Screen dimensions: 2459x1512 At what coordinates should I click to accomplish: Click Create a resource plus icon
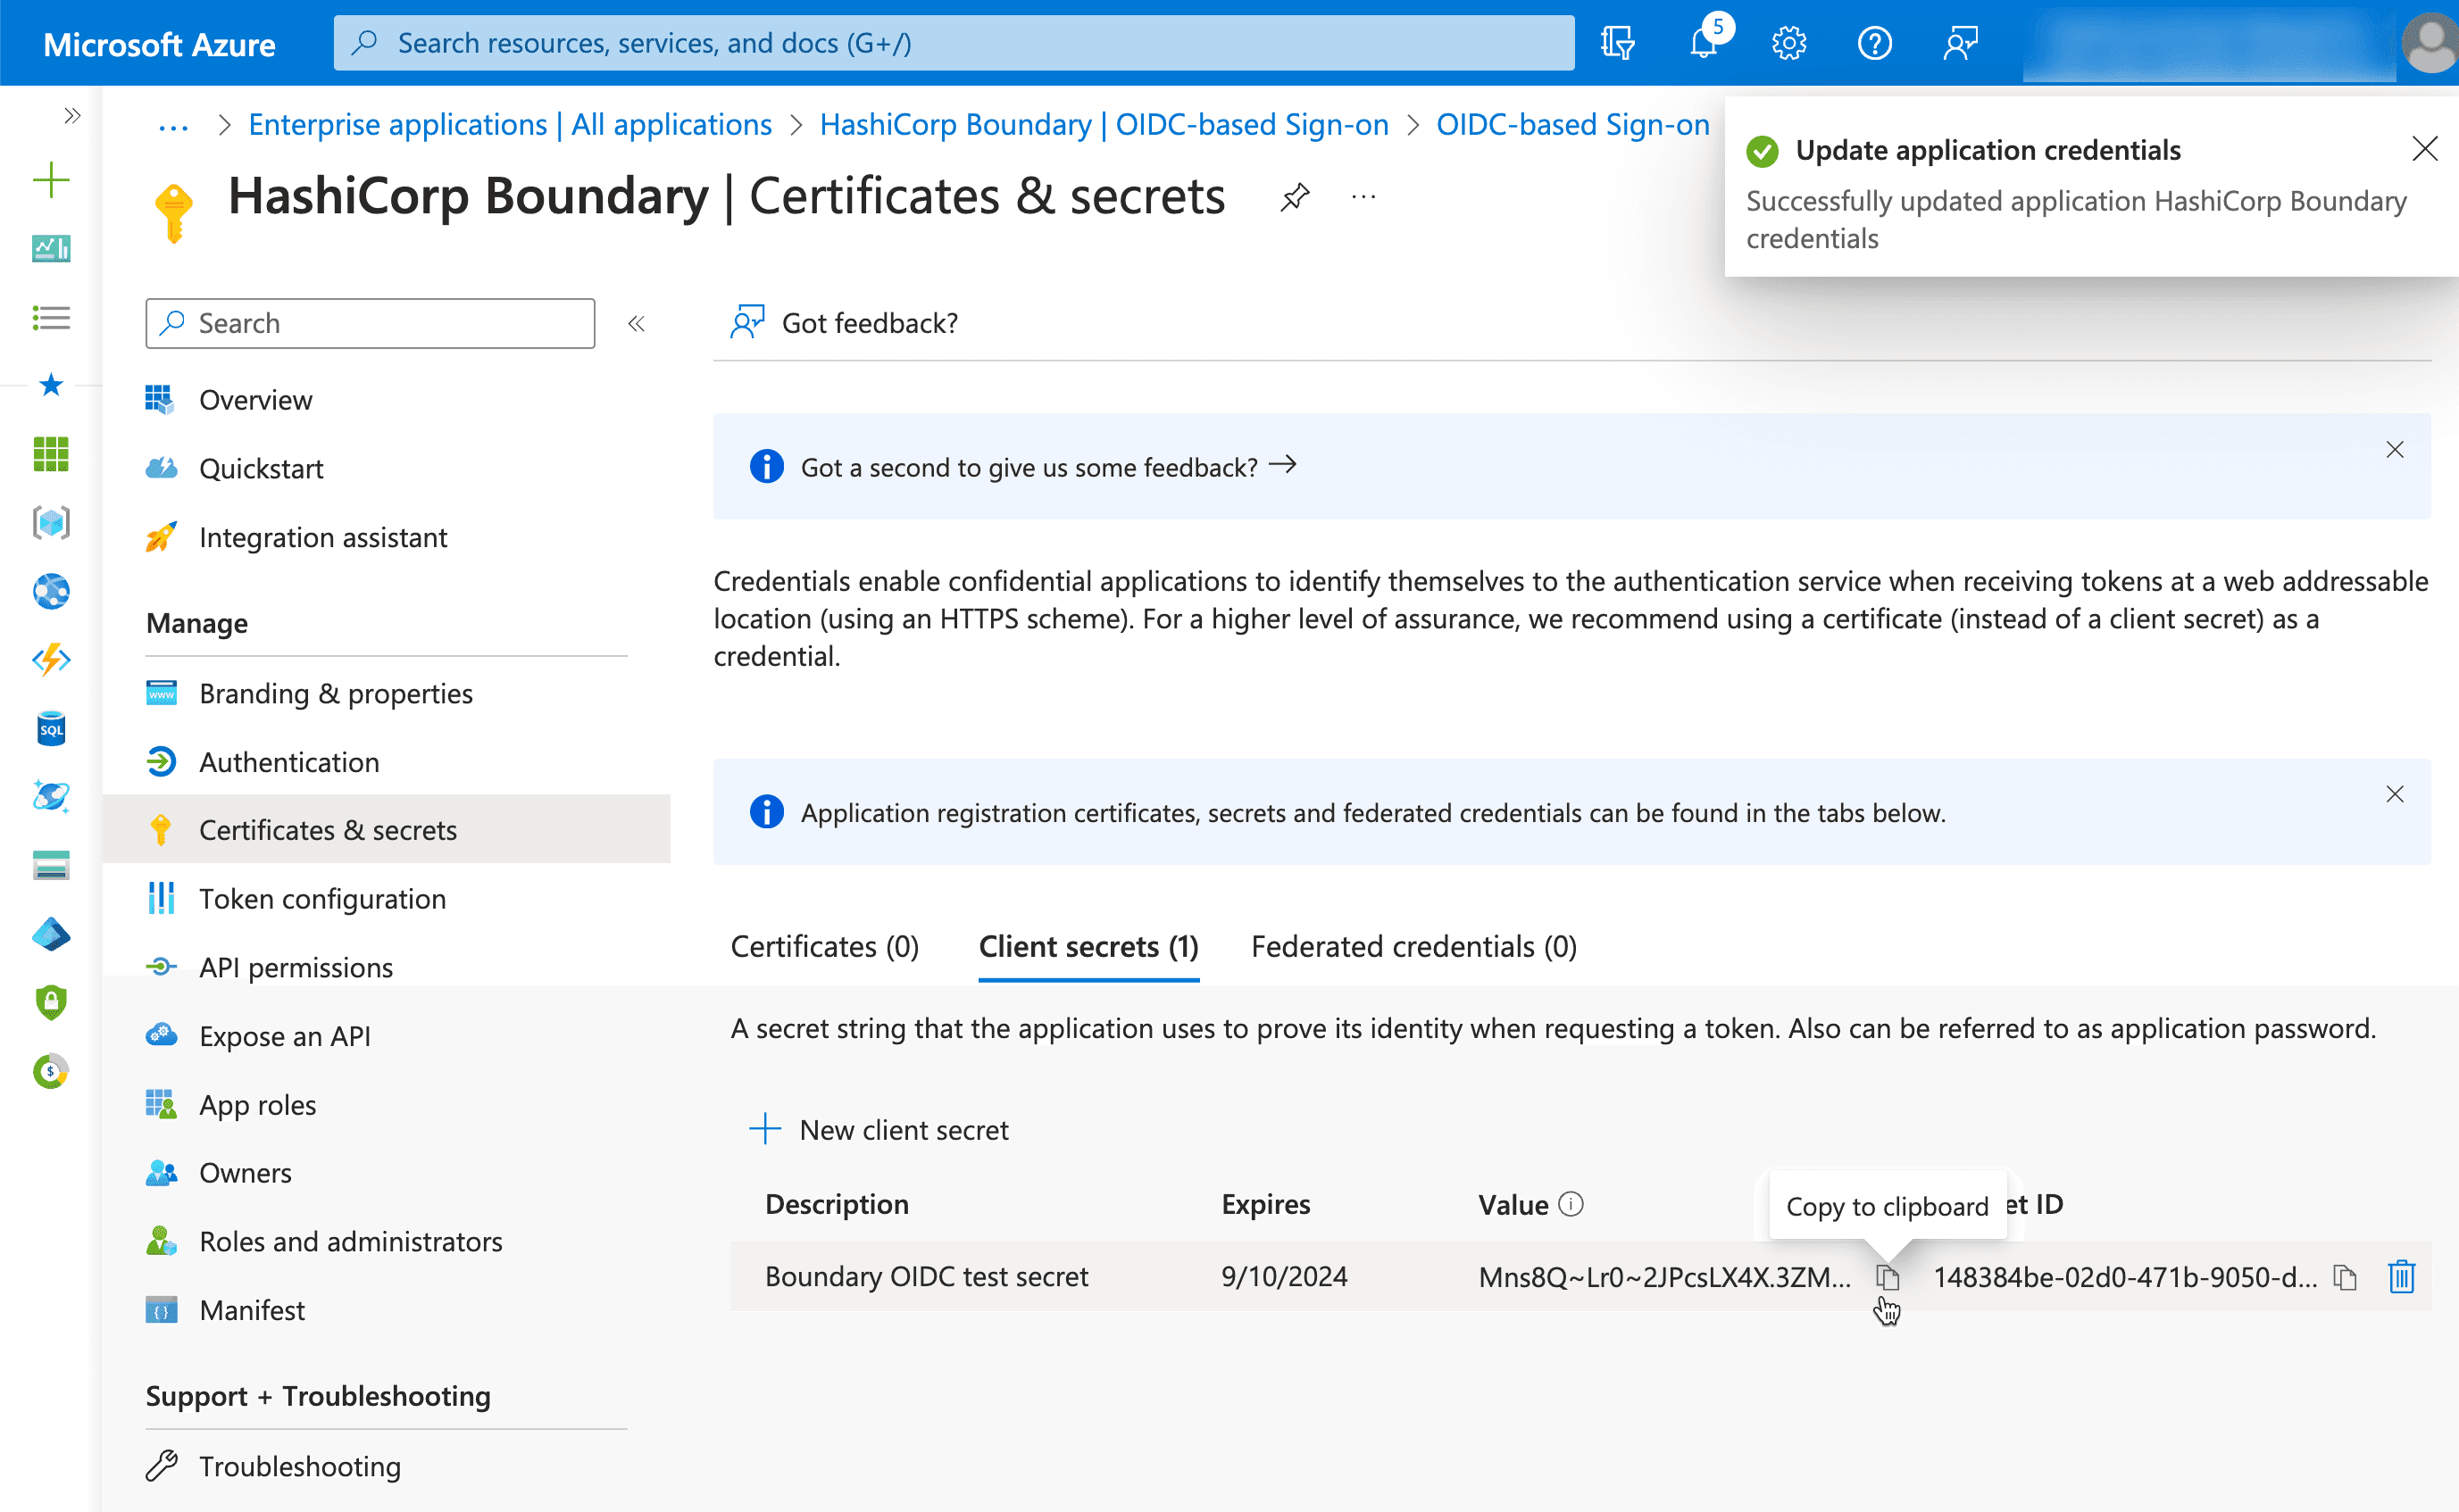click(51, 181)
